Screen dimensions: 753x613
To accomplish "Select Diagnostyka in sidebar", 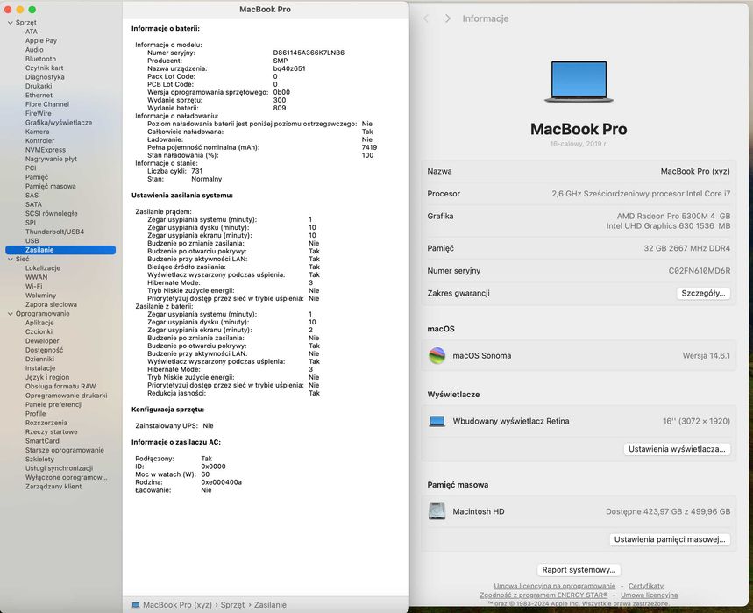I will tap(45, 77).
